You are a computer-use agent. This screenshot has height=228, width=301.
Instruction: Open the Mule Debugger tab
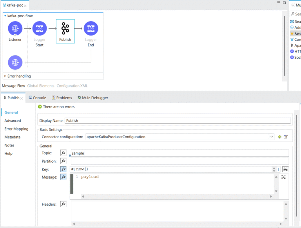coord(93,98)
